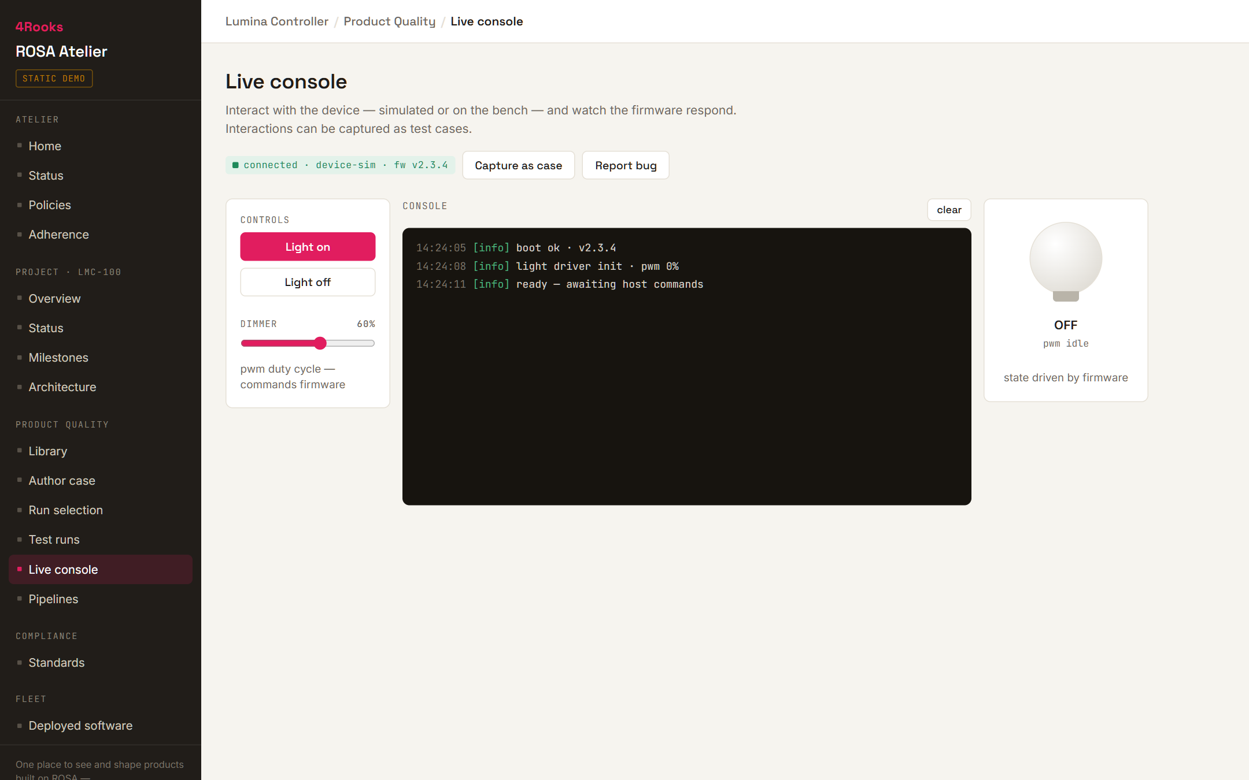Click the 14:24:05 log timestamp
The height and width of the screenshot is (780, 1249).
pos(441,248)
